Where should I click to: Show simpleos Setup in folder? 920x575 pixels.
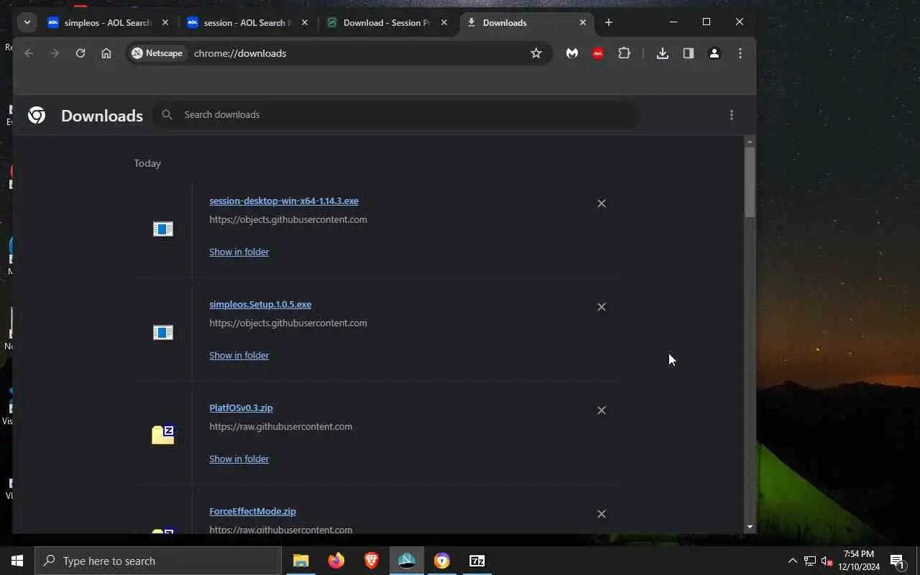pyautogui.click(x=239, y=356)
